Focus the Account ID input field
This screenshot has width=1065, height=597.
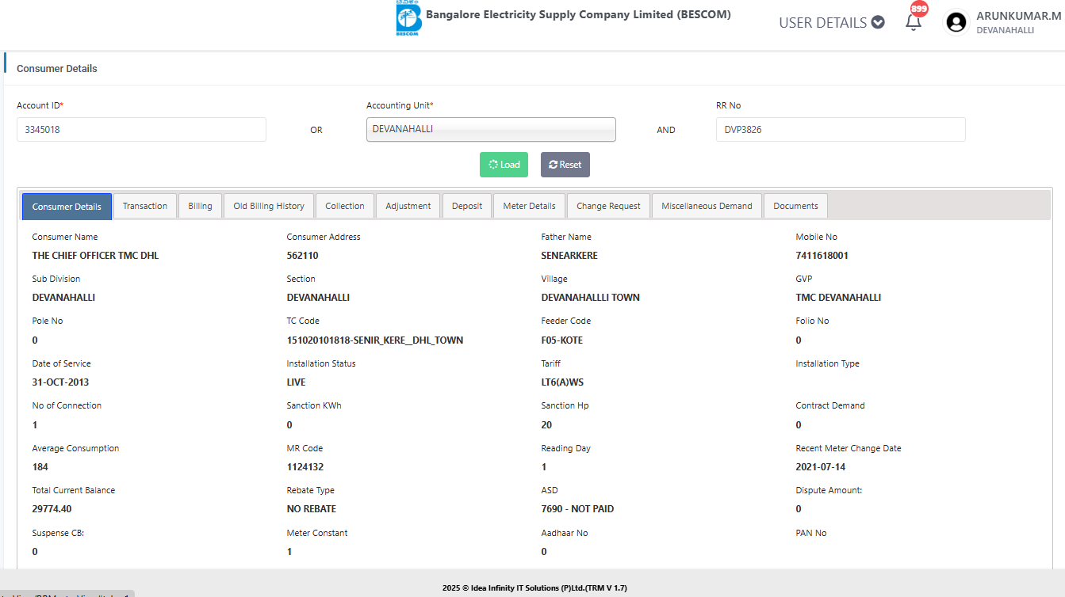pos(141,129)
